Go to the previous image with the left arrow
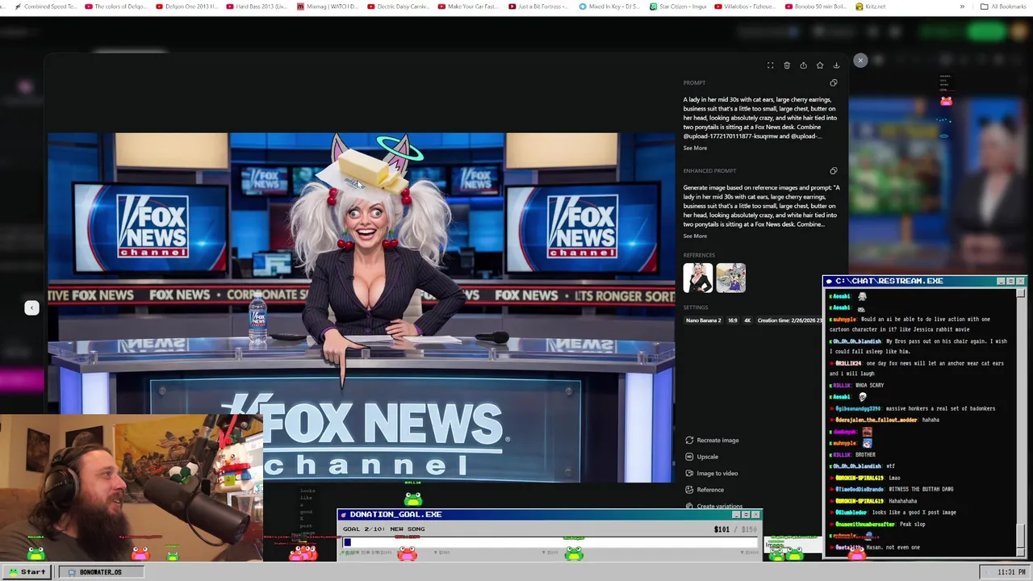This screenshot has width=1033, height=581. (x=31, y=307)
